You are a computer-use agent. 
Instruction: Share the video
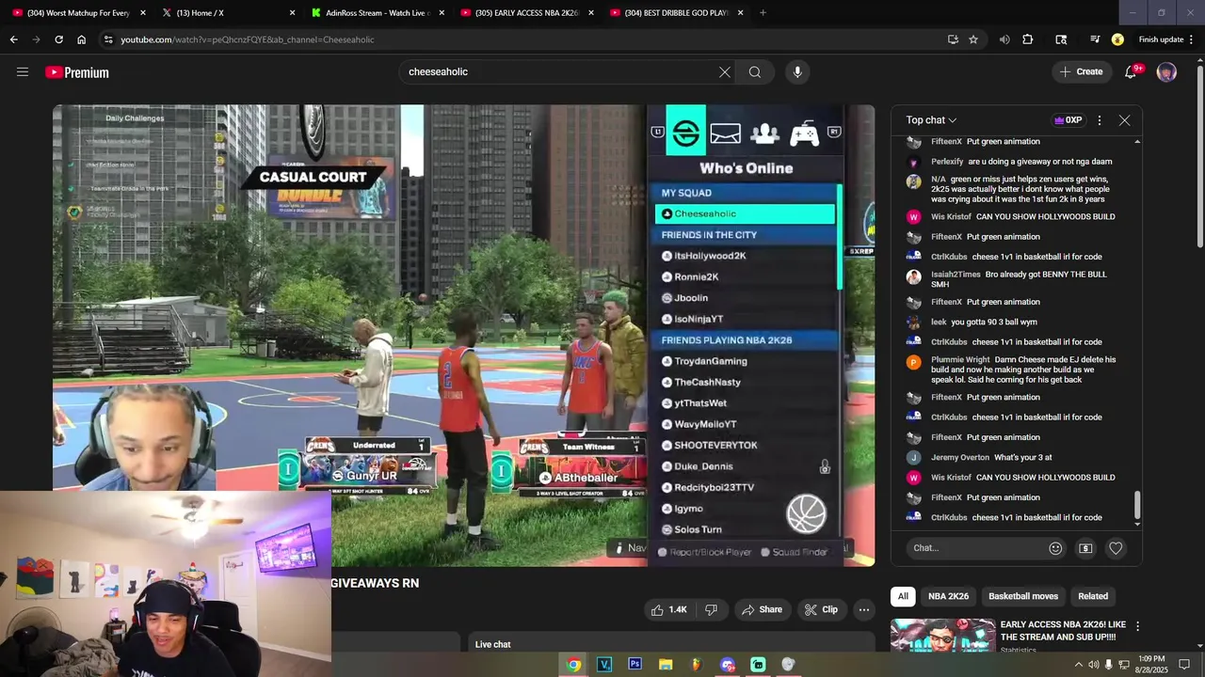coord(762,609)
